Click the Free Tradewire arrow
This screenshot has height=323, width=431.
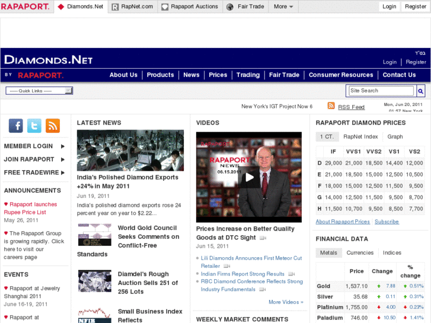click(x=63, y=172)
